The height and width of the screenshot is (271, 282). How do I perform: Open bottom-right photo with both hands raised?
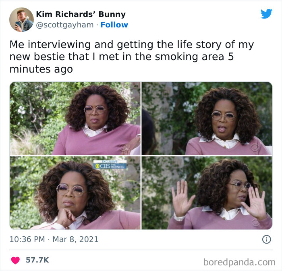tap(207, 193)
